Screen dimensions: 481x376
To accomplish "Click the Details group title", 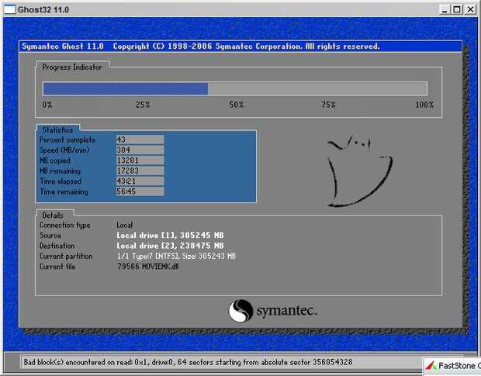I will point(53,215).
